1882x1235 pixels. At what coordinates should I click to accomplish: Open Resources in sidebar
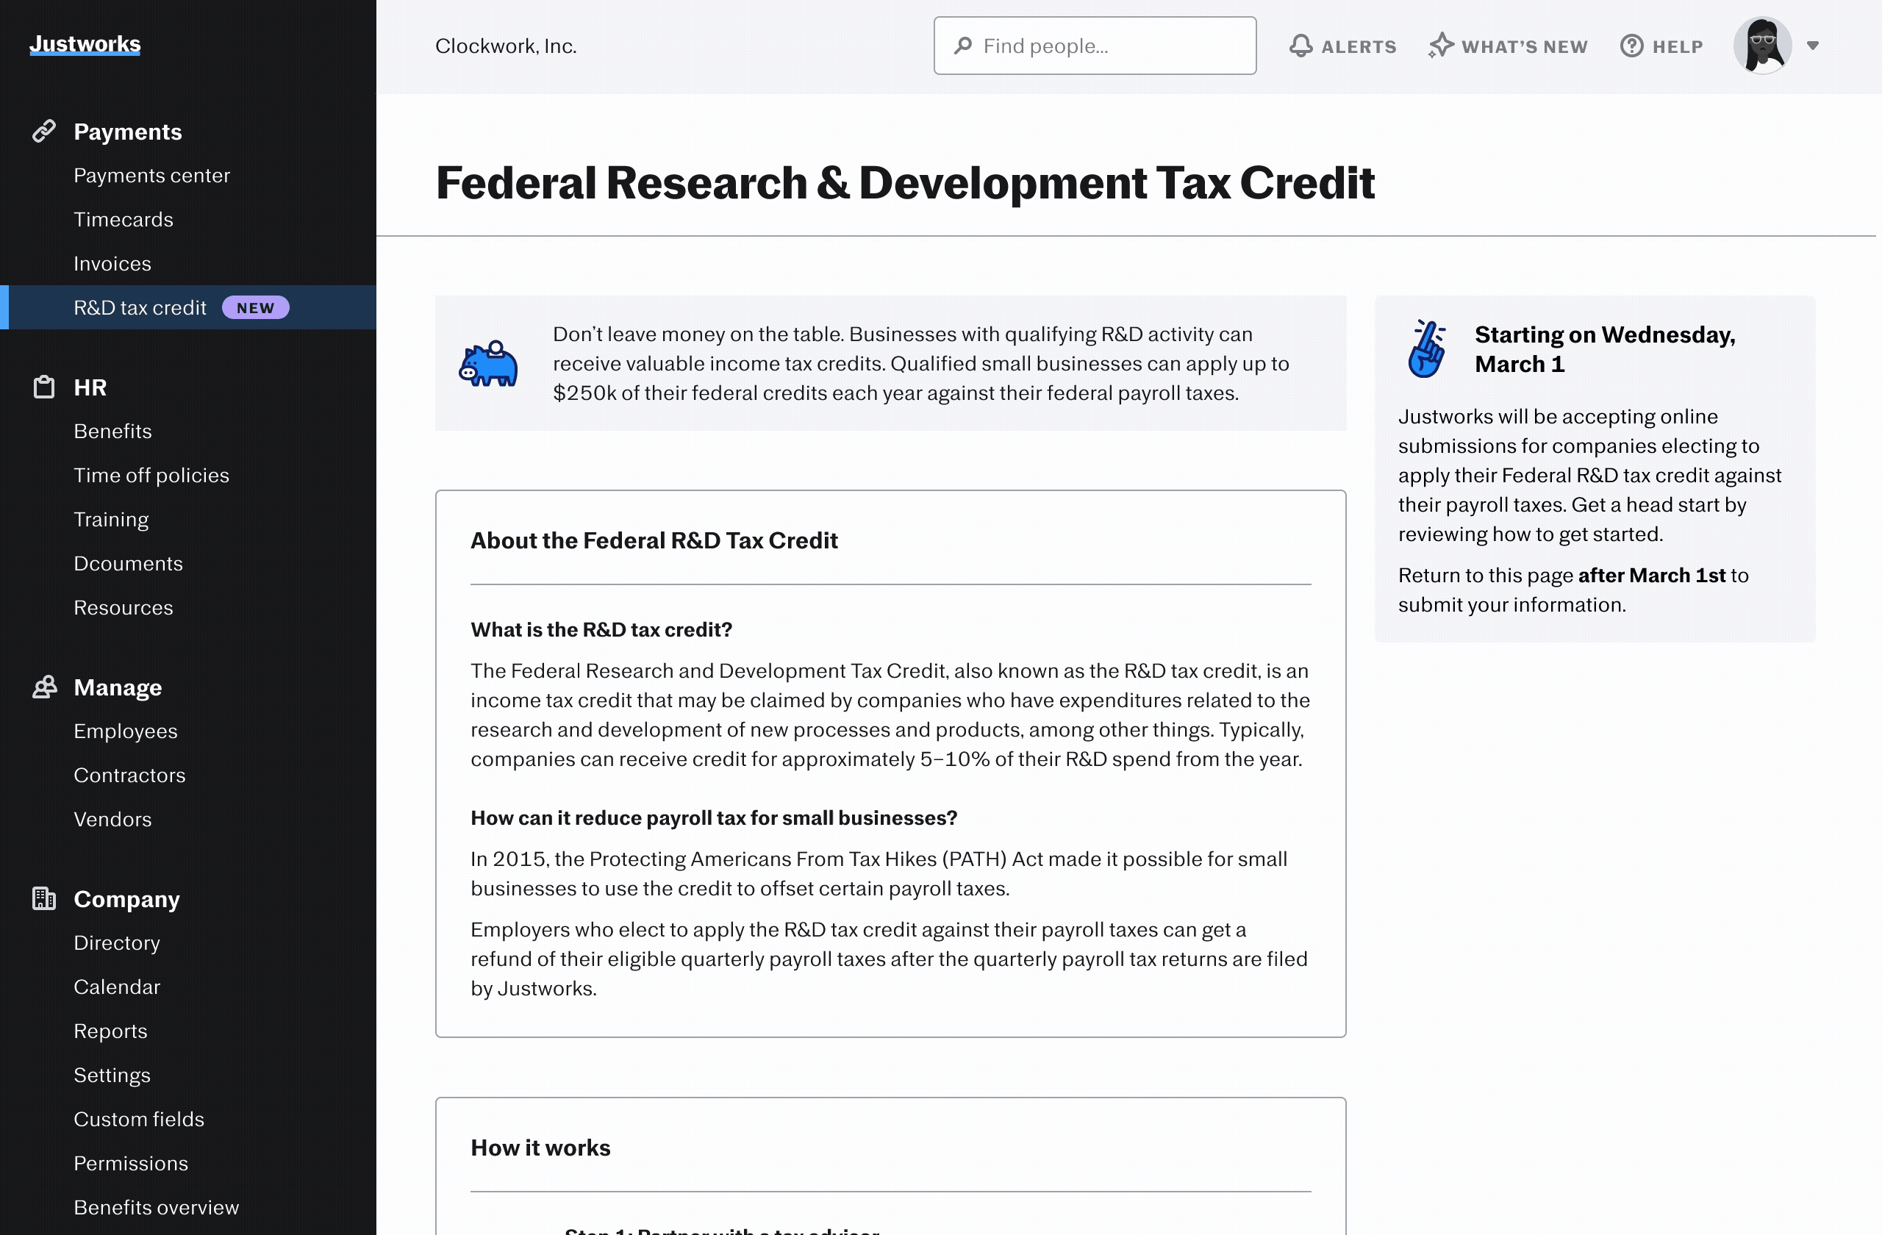tap(123, 608)
